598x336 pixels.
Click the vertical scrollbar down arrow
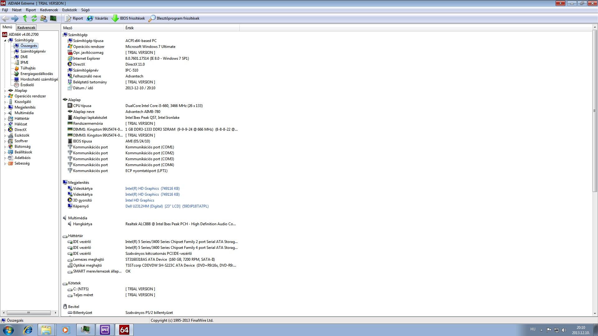595,314
